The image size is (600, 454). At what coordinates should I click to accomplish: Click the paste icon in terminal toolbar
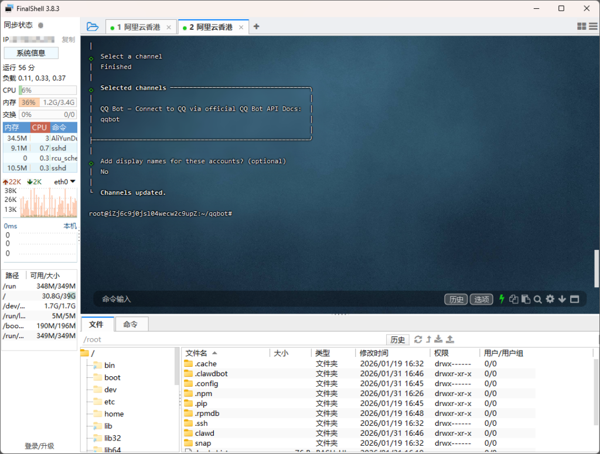526,299
